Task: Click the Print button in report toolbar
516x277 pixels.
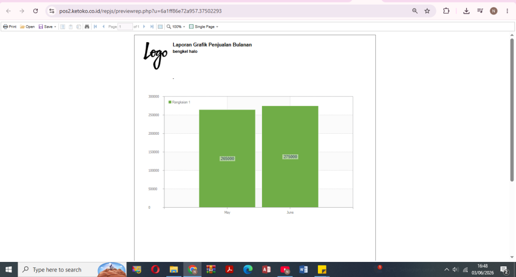Action: 10,27
